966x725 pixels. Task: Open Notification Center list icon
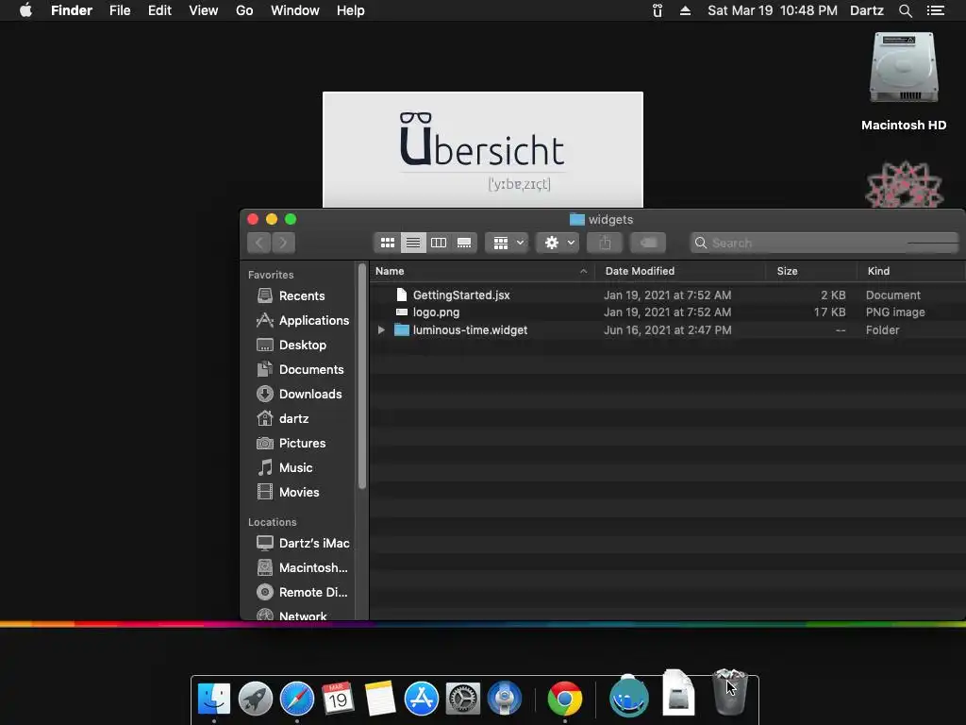936,10
